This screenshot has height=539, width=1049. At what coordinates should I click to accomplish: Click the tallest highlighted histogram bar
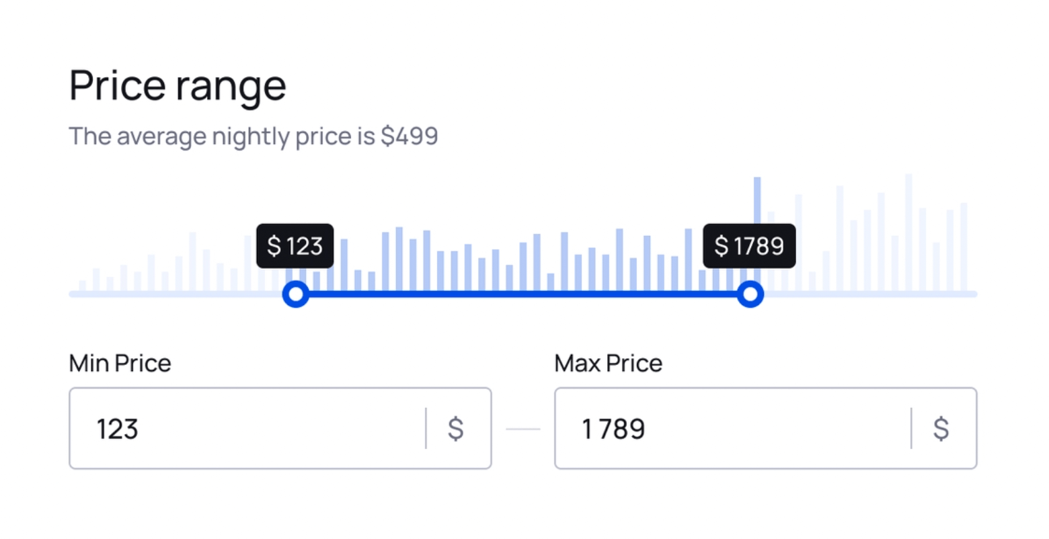coord(757,202)
